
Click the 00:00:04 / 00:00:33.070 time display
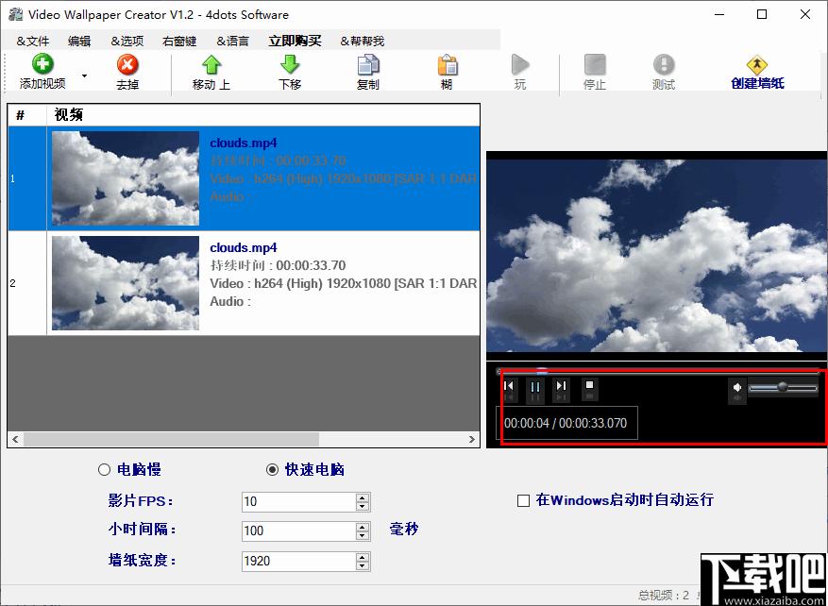pos(566,424)
